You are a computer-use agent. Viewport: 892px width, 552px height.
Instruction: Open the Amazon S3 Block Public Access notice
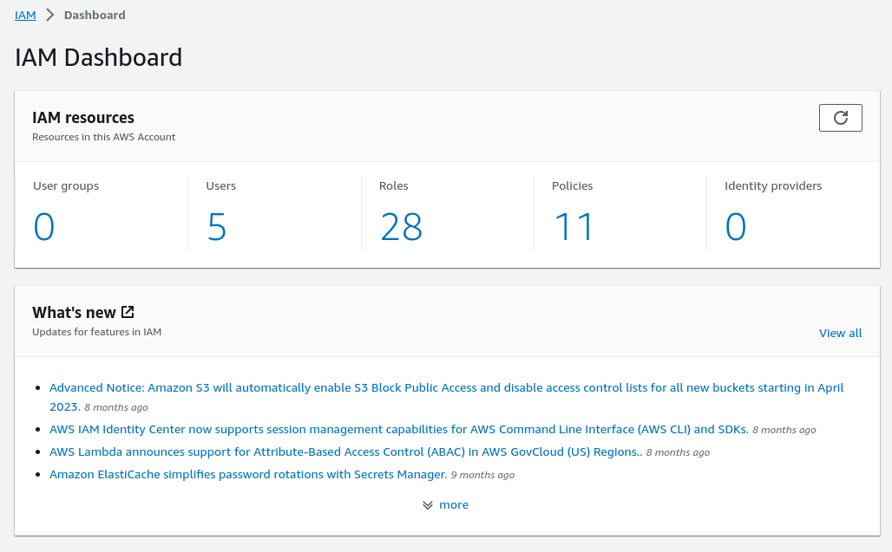pos(447,397)
